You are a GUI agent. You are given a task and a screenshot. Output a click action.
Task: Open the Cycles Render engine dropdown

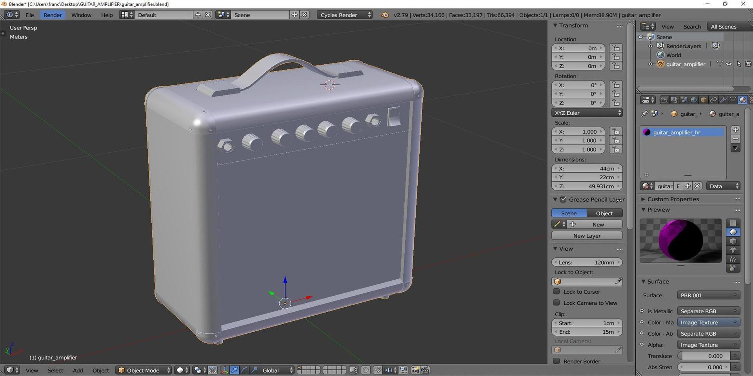[x=345, y=15]
